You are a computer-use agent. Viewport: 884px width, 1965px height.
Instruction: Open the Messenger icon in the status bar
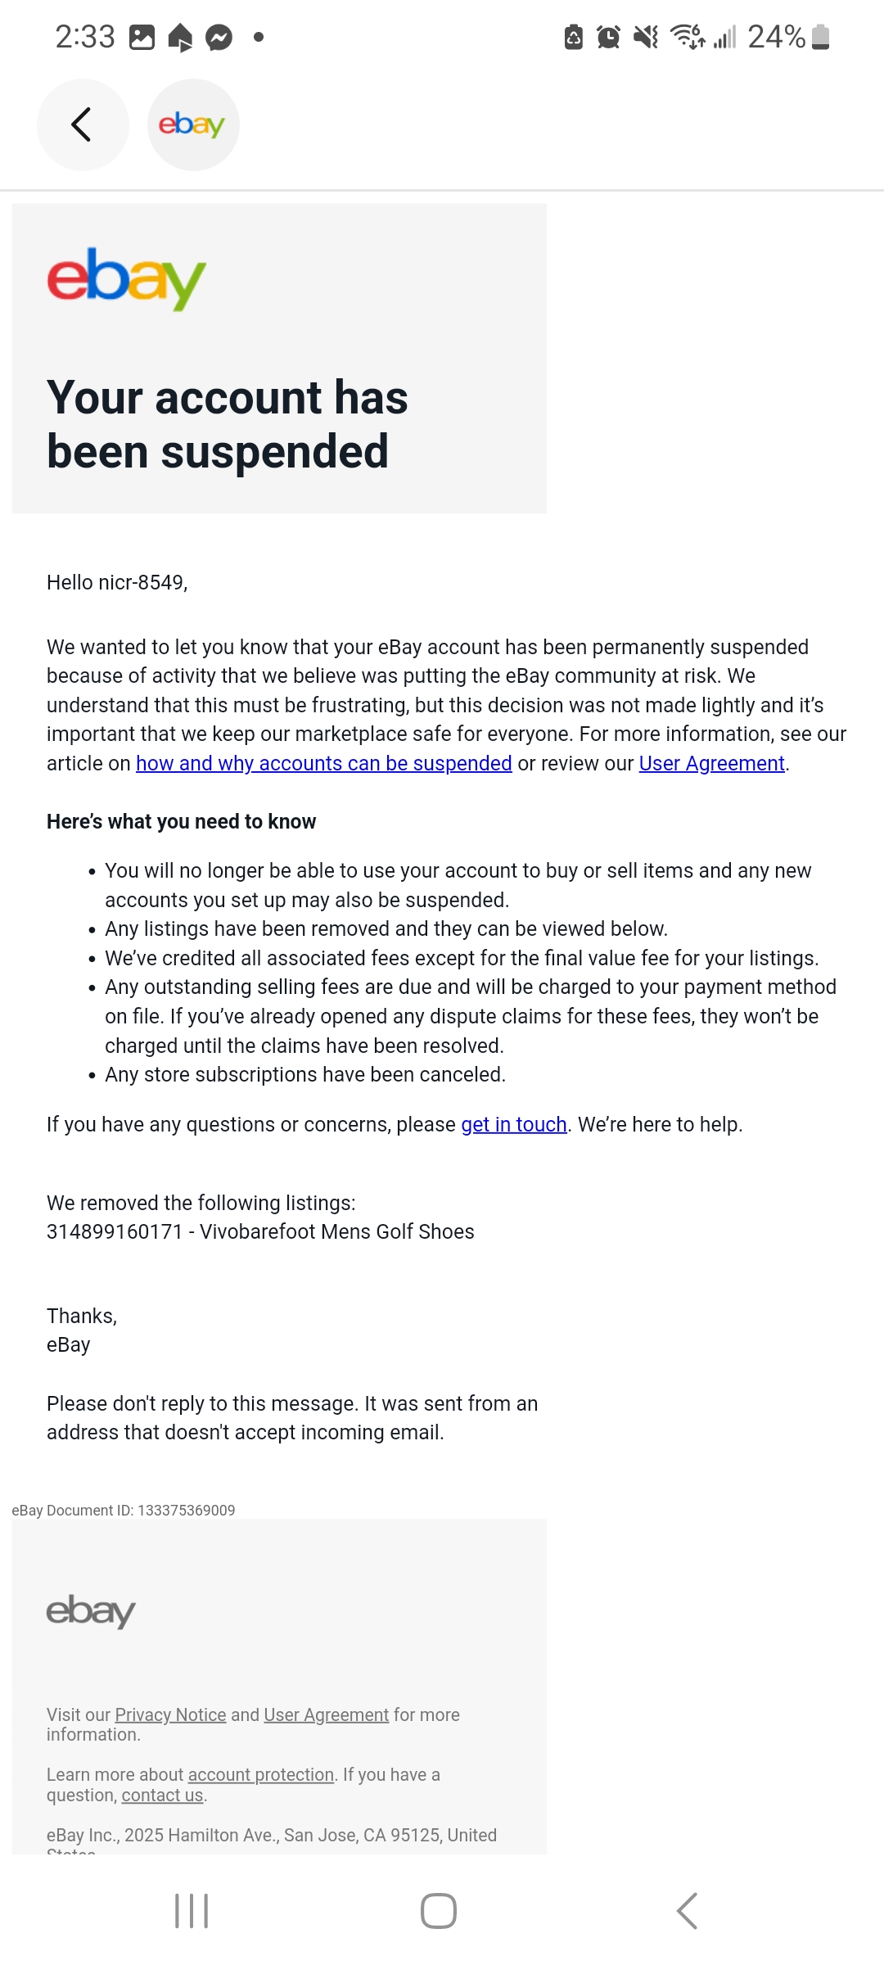219,34
